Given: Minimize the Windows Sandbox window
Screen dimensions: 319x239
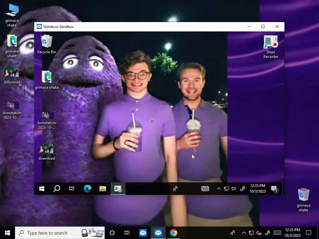Looking at the screenshot, I should [x=249, y=27].
